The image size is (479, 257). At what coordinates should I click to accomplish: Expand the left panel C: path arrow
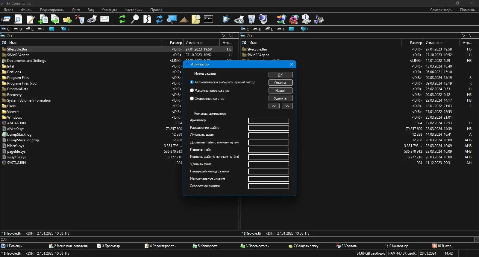pyautogui.click(x=12, y=36)
